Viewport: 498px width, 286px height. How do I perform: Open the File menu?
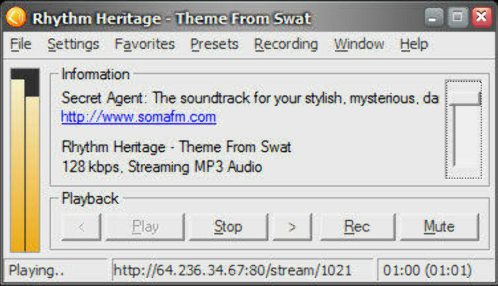point(21,45)
